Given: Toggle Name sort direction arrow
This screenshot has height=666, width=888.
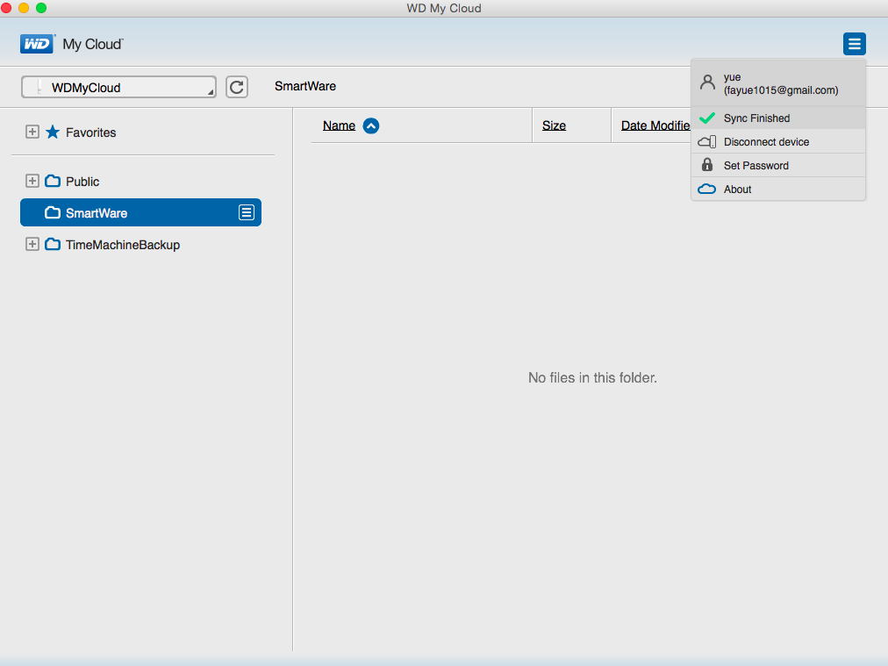Looking at the screenshot, I should click(x=371, y=125).
